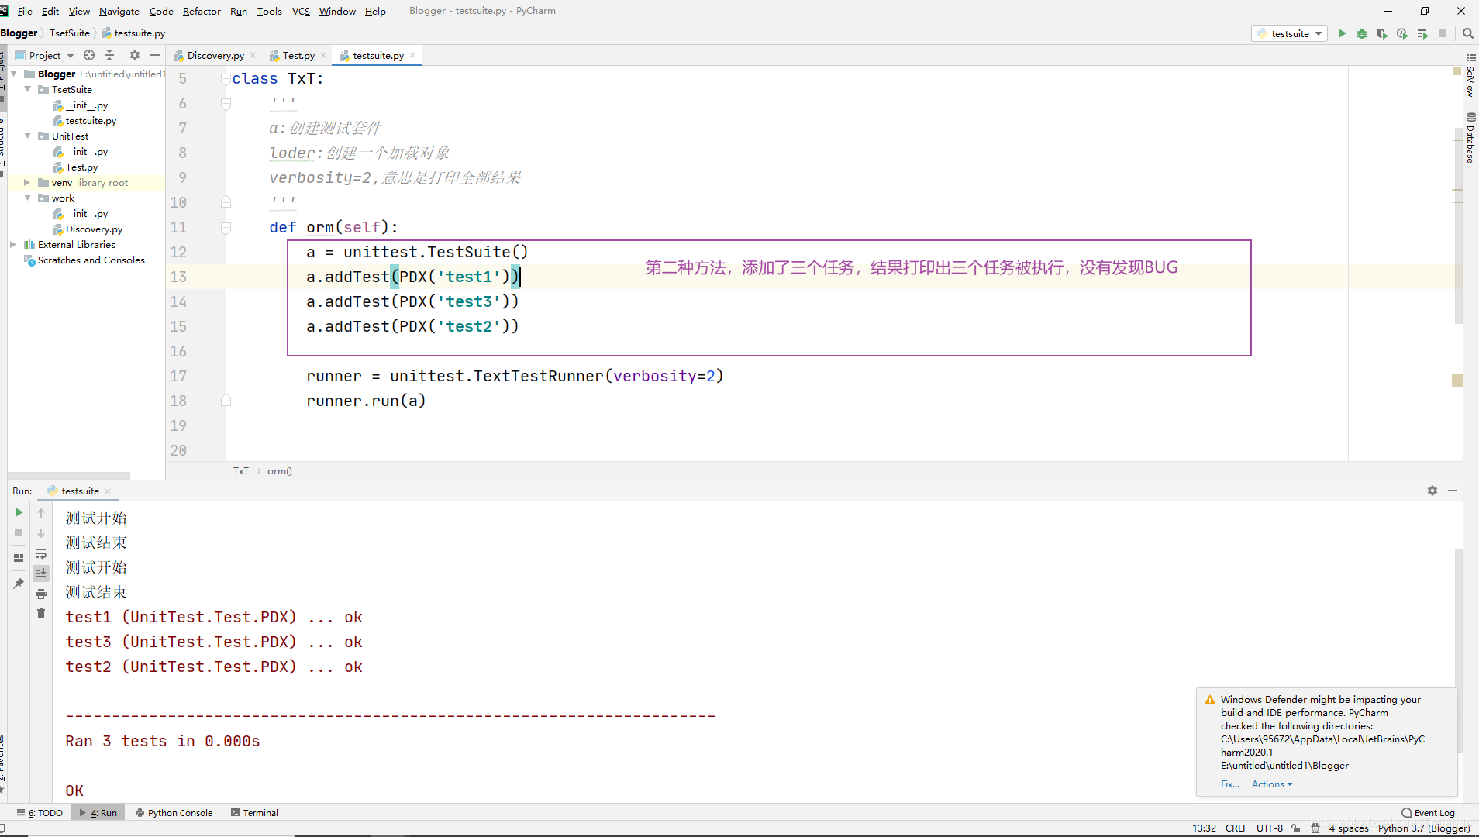Screen dimensions: 1479x837
Task: Click the concurrency diagram run icon in toolbar
Action: pyautogui.click(x=1422, y=33)
